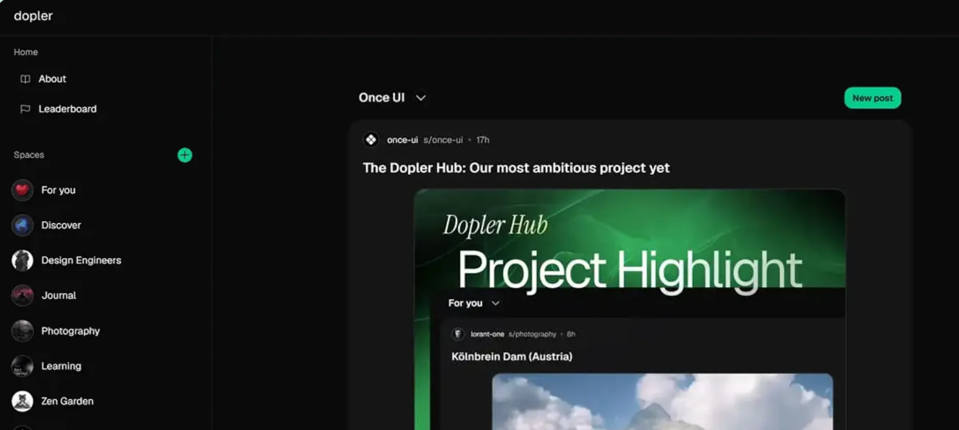Image resolution: width=959 pixels, height=430 pixels.
Task: Click the Journal space avatar
Action: [x=22, y=296]
